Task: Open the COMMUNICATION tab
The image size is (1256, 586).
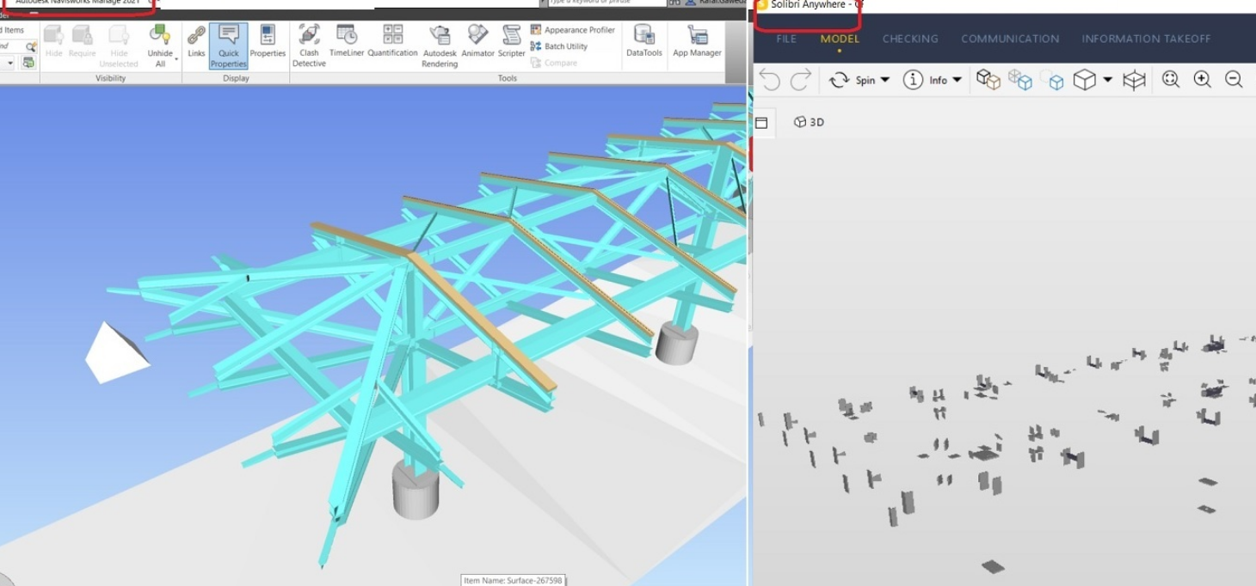Action: pyautogui.click(x=1010, y=39)
